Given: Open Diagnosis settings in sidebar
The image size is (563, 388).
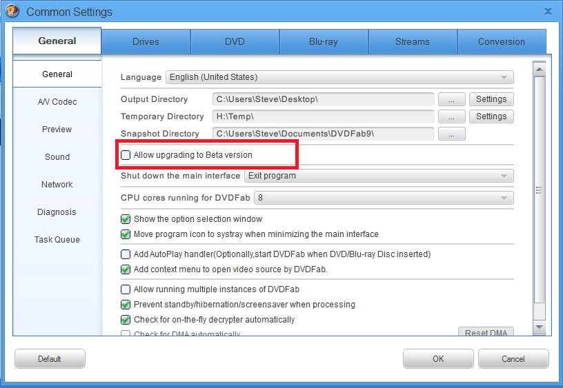Looking at the screenshot, I should [57, 212].
